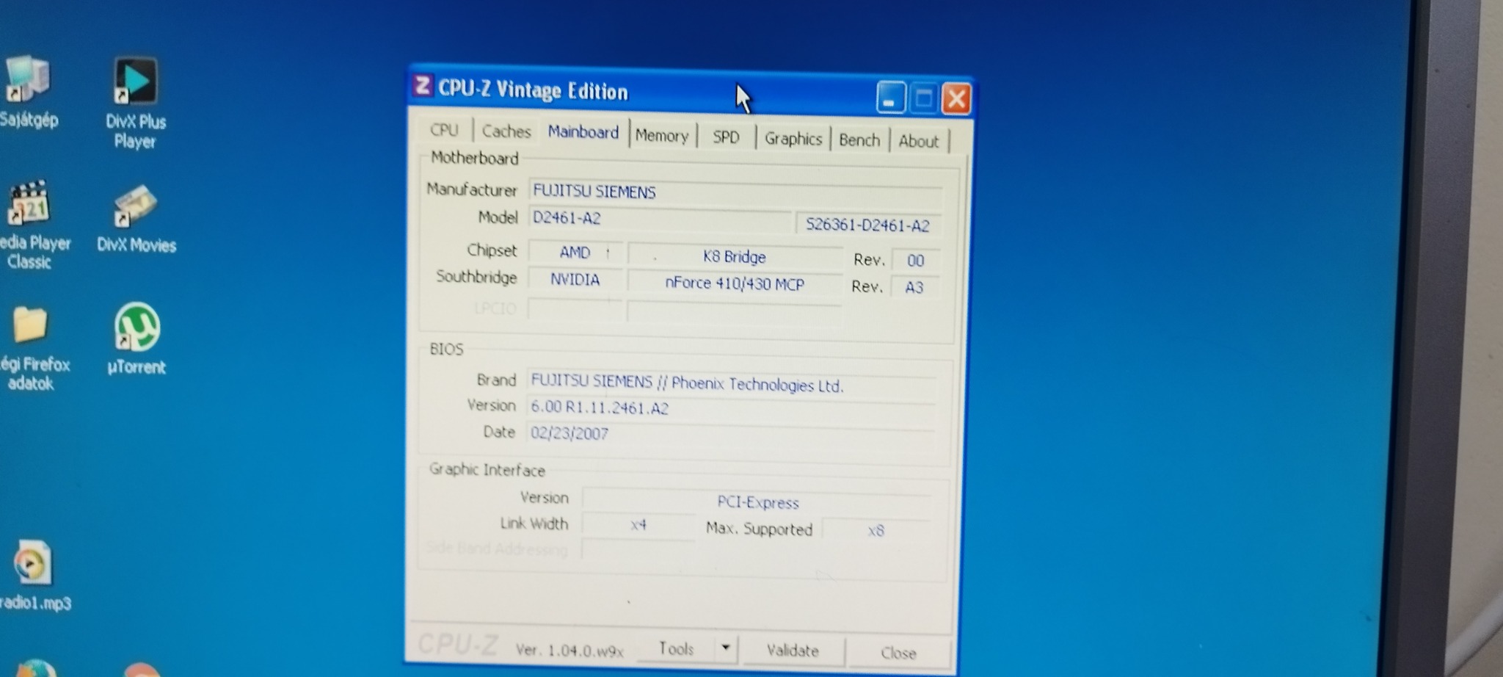This screenshot has width=1503, height=677.
Task: Switch to the CPU tab
Action: (x=444, y=130)
